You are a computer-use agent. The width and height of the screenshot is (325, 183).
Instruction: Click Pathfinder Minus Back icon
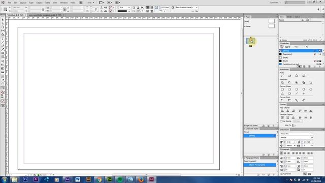click(311, 82)
